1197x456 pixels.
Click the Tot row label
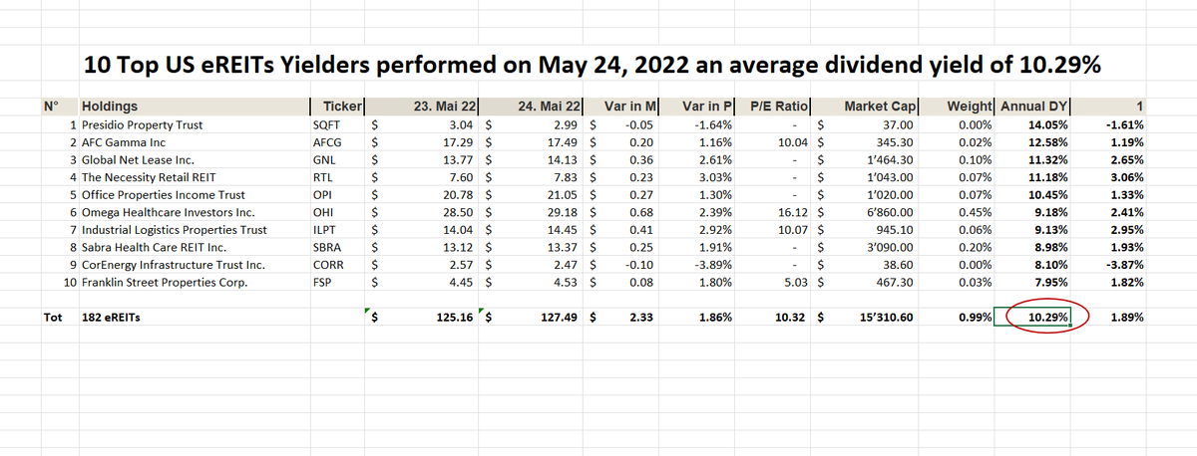(53, 318)
